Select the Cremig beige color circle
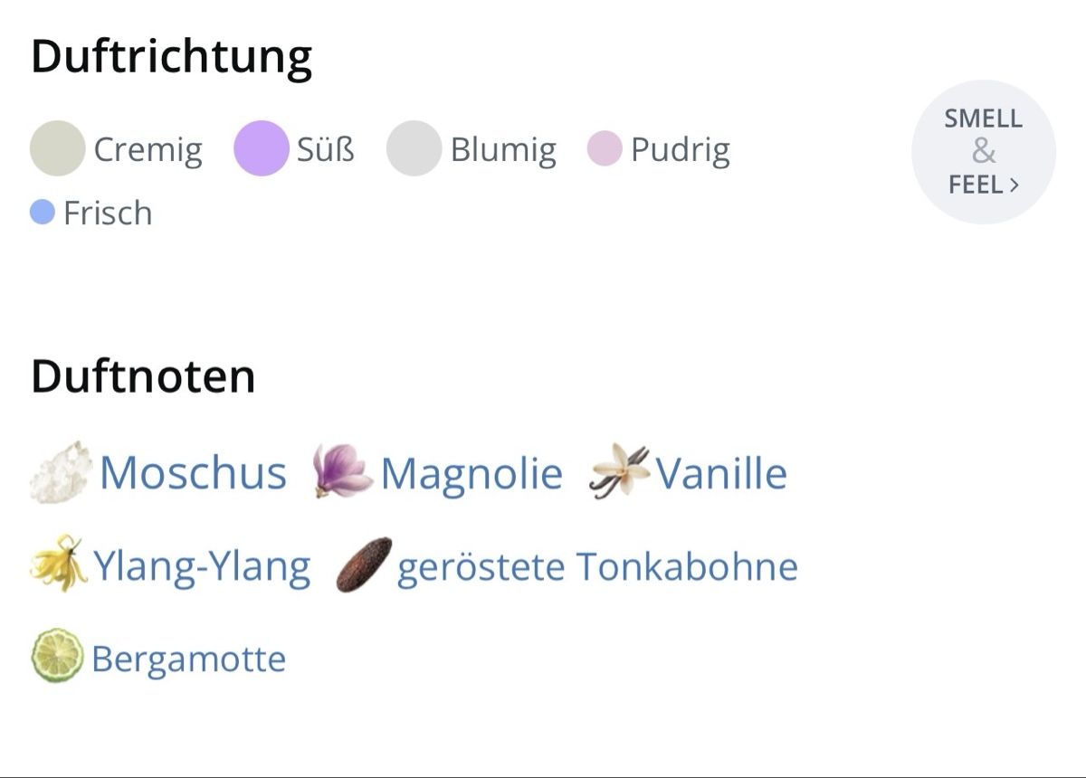This screenshot has width=1086, height=778. pos(57,147)
